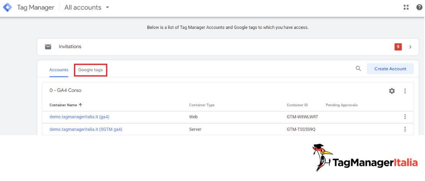
Task: Open the Help question mark icon
Action: (419, 7)
